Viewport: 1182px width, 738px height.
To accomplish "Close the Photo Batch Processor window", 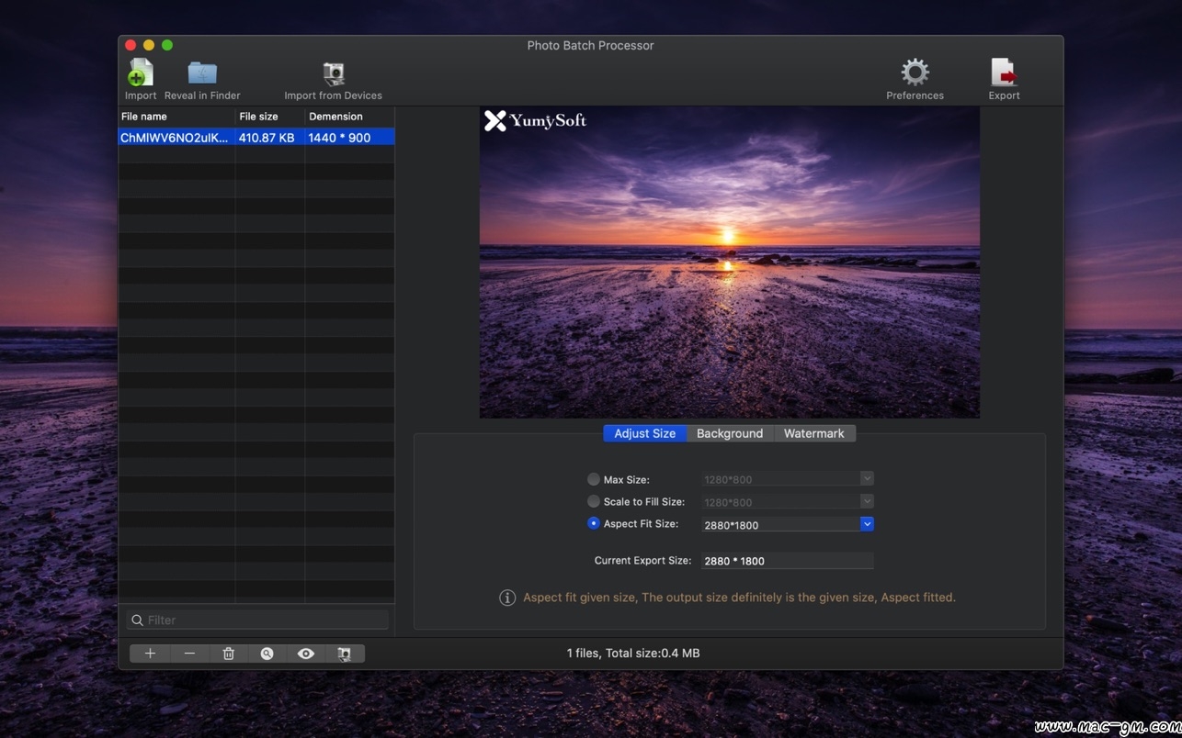I will point(131,45).
